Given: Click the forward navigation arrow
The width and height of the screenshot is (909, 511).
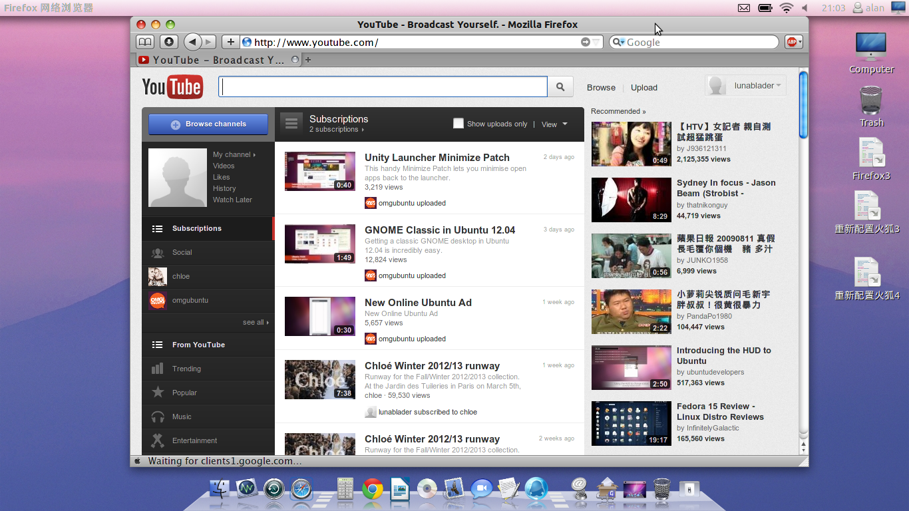Looking at the screenshot, I should click(209, 42).
